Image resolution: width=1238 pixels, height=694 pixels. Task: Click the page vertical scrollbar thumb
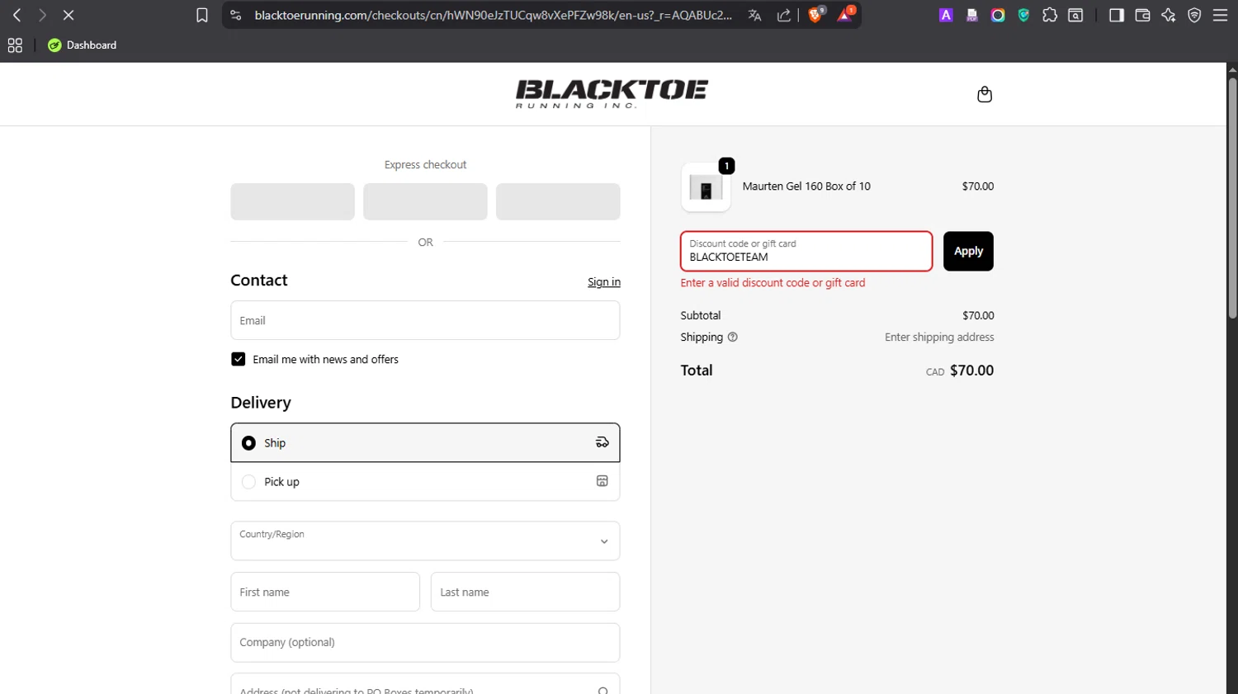[1232, 198]
